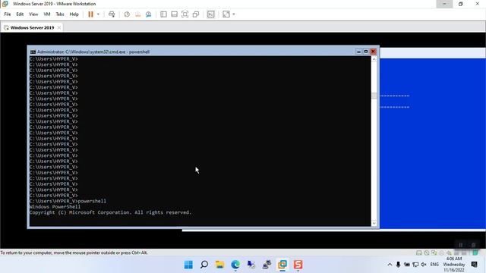Click the muted volume tray icon
Image resolution: width=486 pixels, height=273 pixels.
424,265
